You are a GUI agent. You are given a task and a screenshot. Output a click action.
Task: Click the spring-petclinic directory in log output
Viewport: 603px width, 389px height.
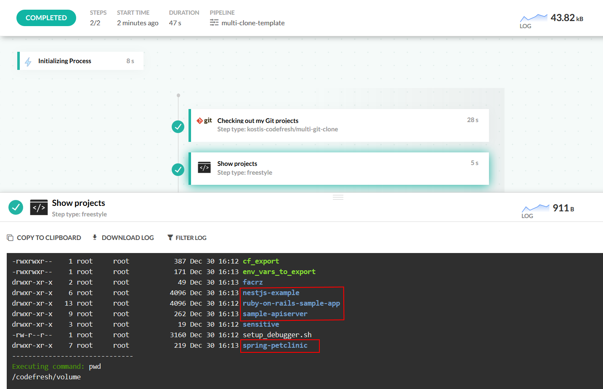click(275, 346)
